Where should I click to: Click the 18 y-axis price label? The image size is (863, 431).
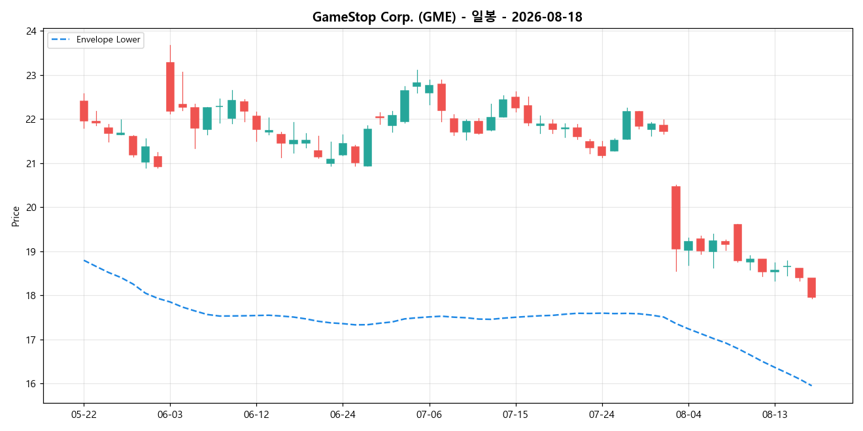tap(31, 296)
